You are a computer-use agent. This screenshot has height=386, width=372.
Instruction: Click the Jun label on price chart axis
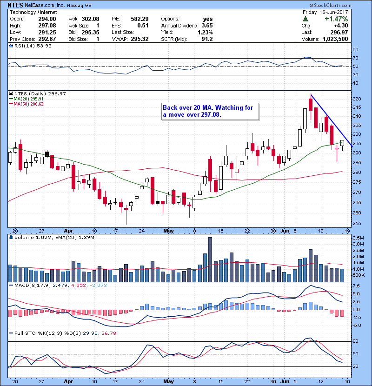[285, 231]
